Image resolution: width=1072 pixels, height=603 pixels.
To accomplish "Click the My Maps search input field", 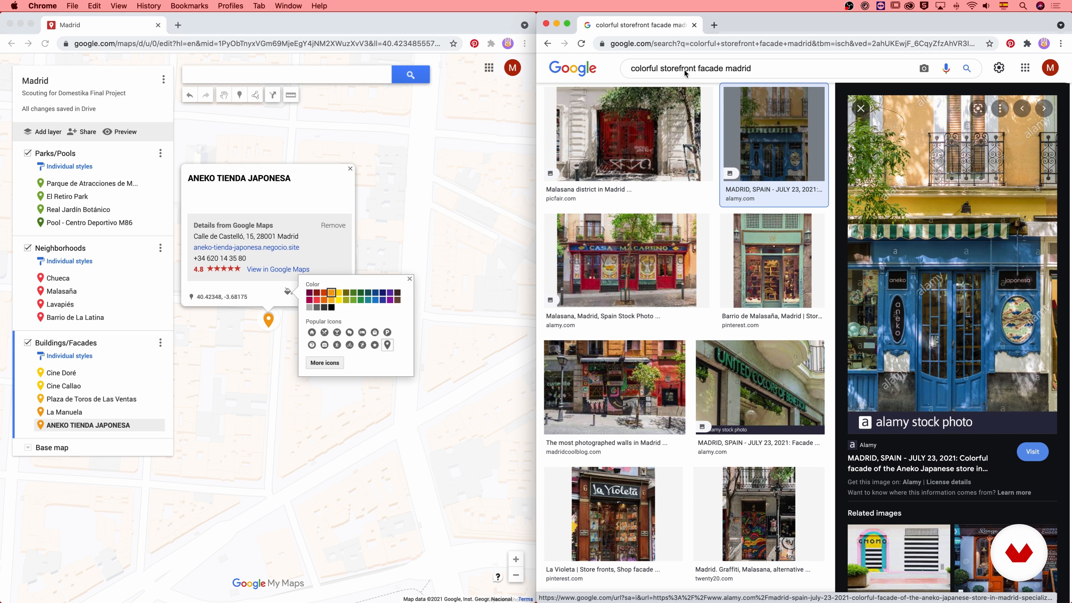I will coord(287,75).
